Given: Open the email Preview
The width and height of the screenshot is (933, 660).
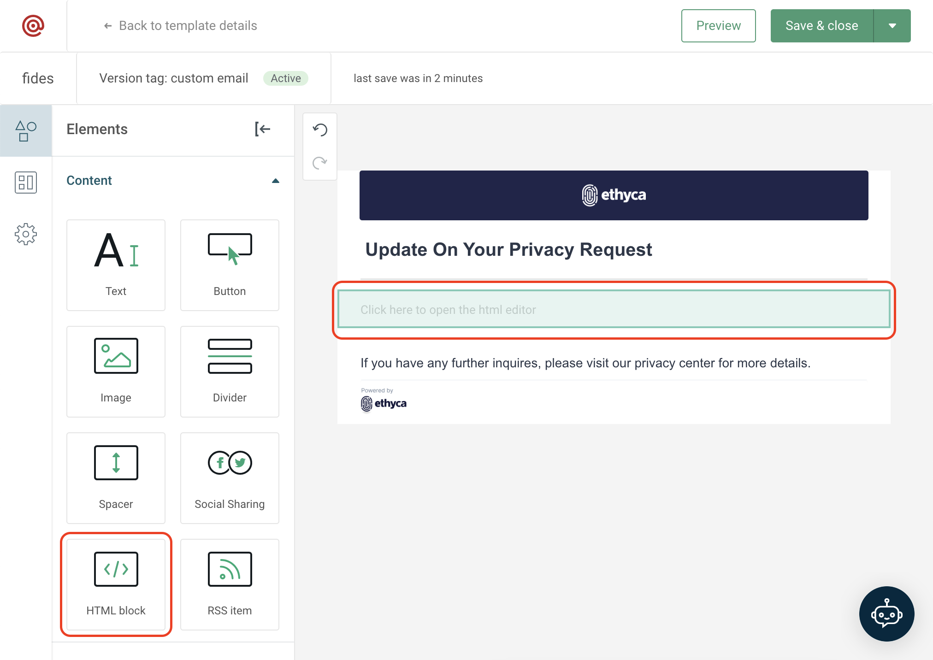Looking at the screenshot, I should pyautogui.click(x=718, y=26).
